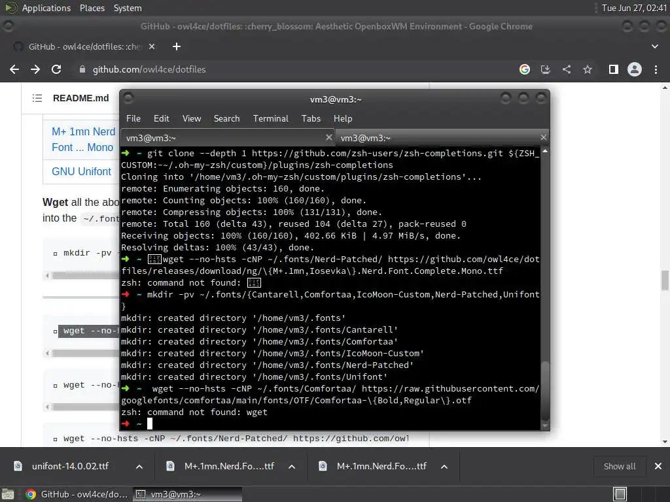Click the clock showing Tue Jun 27
The height and width of the screenshot is (502, 670).
(634, 8)
